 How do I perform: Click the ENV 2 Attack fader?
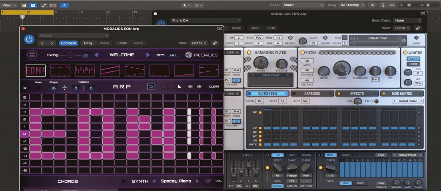pos(234,176)
